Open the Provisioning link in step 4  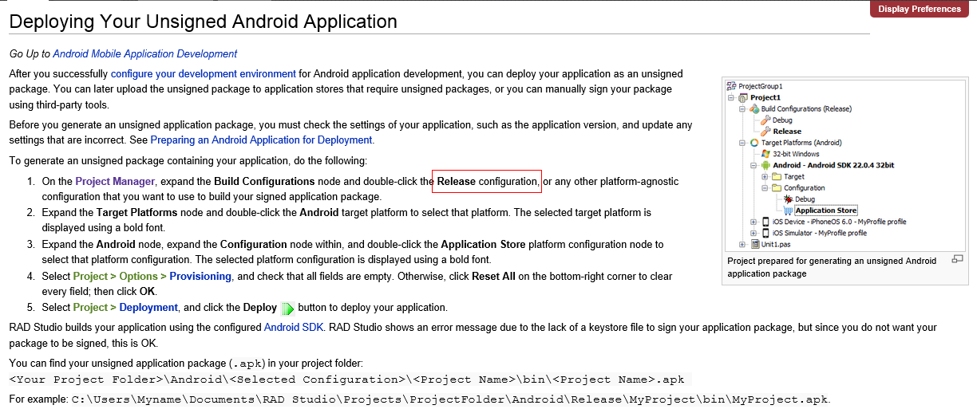tap(200, 276)
